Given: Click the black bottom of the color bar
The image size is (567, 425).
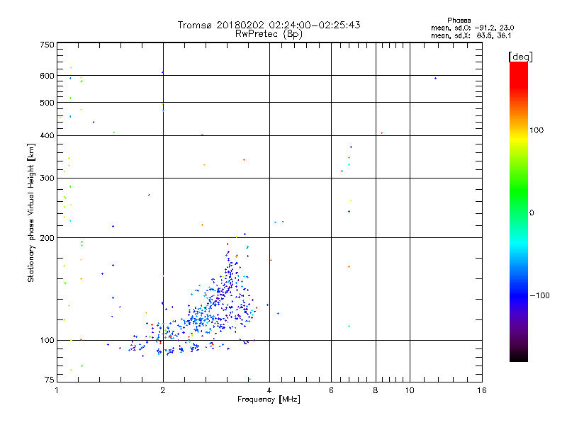Looking at the screenshot, I should click(x=519, y=356).
